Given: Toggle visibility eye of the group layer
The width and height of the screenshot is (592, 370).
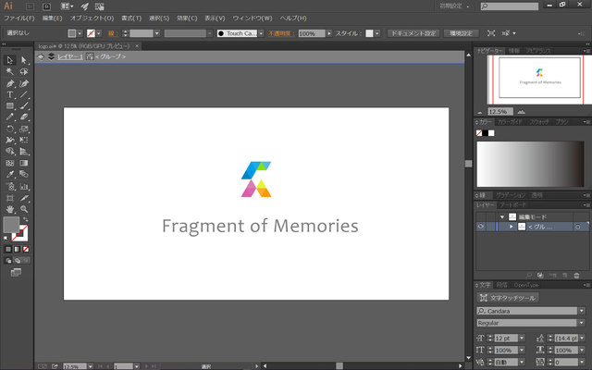Looking at the screenshot, I should (x=481, y=227).
